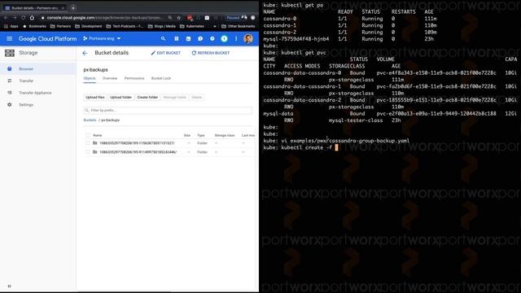
Task: Click the Delete button
Action: [x=197, y=98]
